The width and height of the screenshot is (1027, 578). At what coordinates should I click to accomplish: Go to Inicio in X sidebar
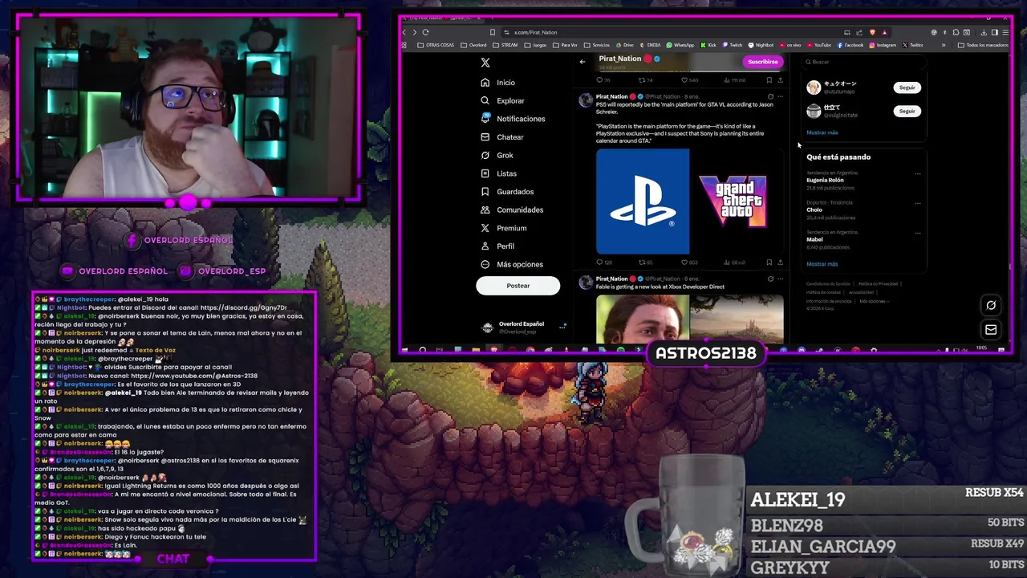[x=497, y=83]
